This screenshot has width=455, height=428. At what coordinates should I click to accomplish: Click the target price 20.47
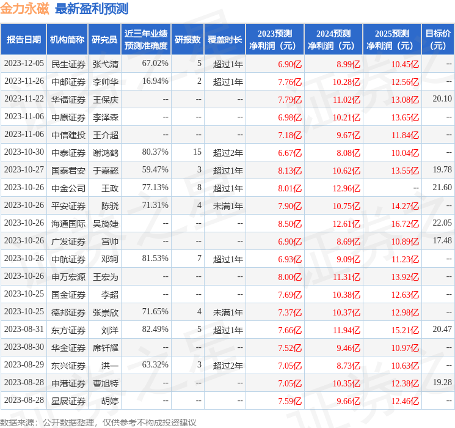[442, 329]
